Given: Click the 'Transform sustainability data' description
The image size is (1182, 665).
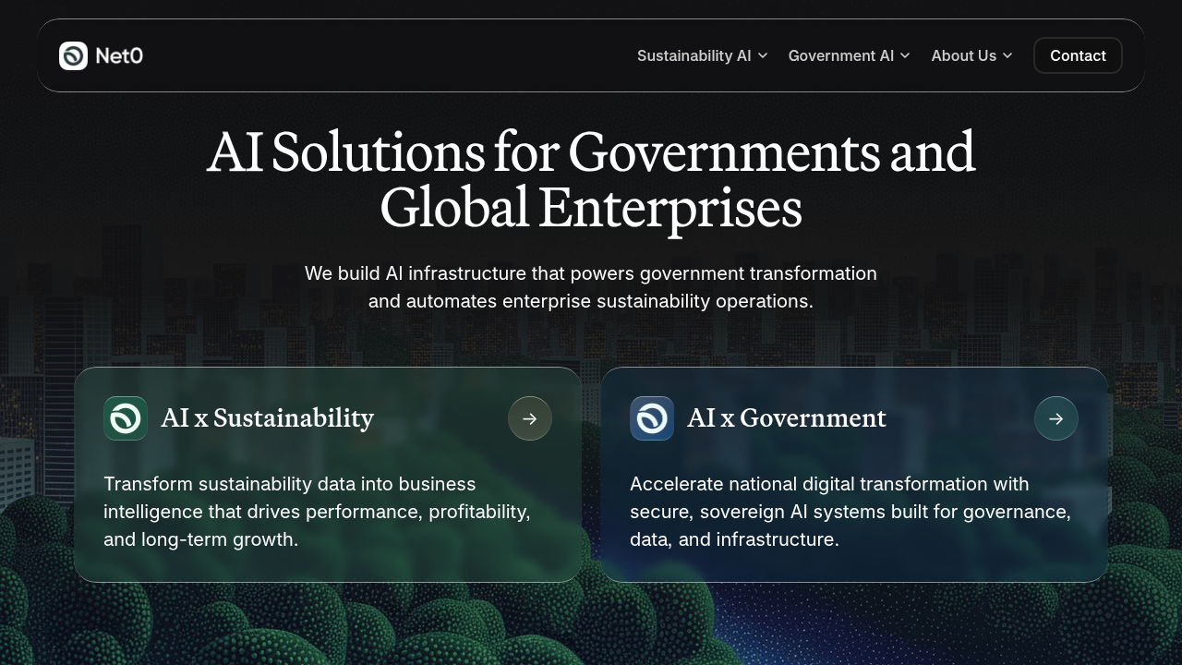Looking at the screenshot, I should click(x=318, y=512).
